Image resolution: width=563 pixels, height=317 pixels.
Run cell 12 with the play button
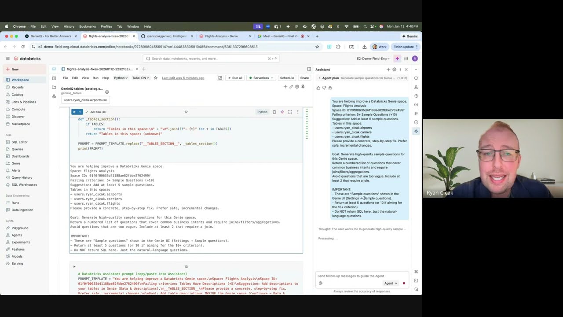[74, 112]
